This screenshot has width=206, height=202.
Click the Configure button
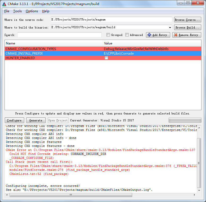point(14,120)
